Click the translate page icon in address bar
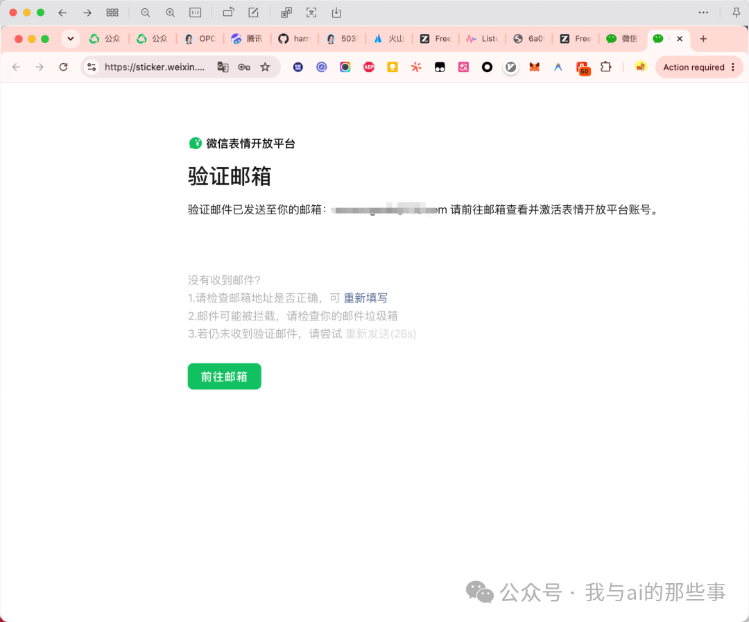This screenshot has height=622, width=749. tap(223, 67)
